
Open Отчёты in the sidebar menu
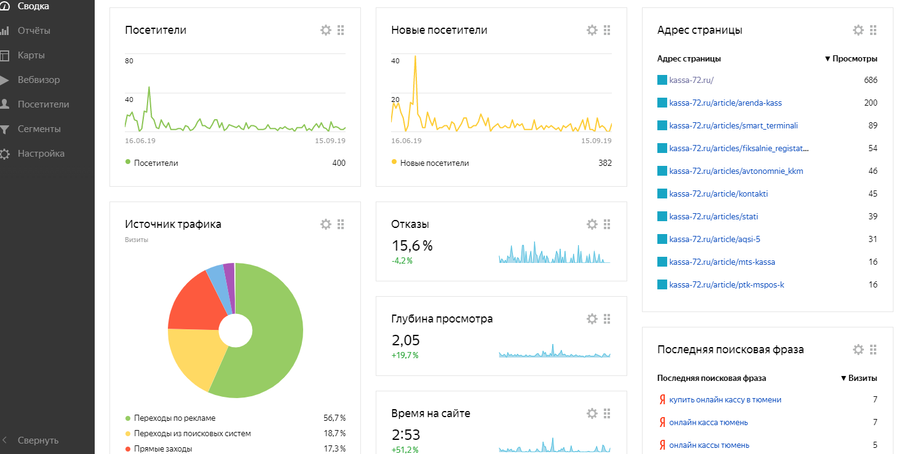pyautogui.click(x=34, y=31)
